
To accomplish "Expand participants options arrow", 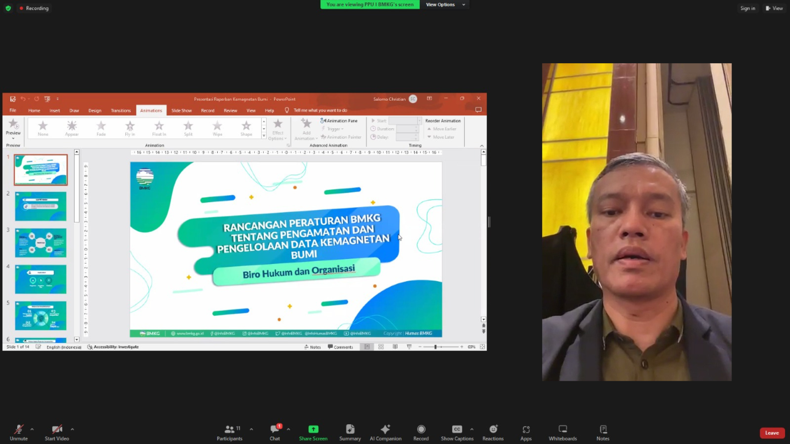I will [251, 429].
